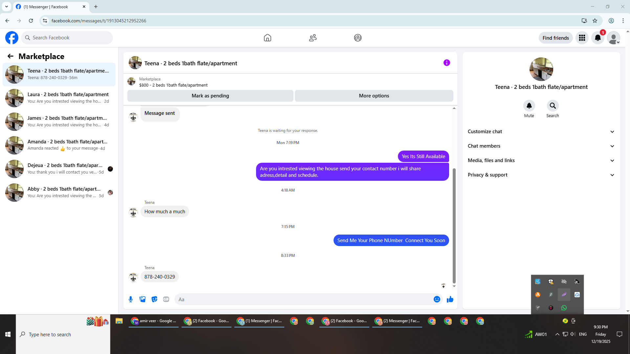Expand Privacy & support section

tap(541, 175)
